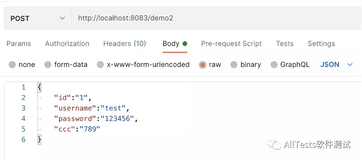Click the request URL field

click(217, 18)
